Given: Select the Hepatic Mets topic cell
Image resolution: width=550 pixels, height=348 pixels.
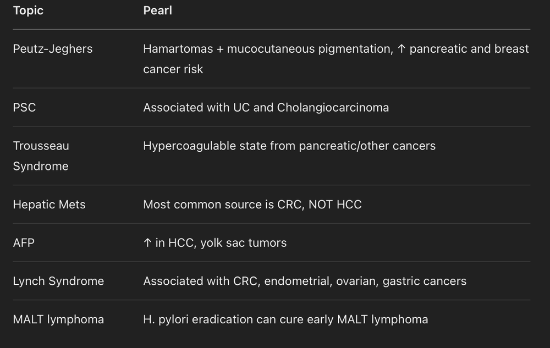Looking at the screenshot, I should 50,205.
